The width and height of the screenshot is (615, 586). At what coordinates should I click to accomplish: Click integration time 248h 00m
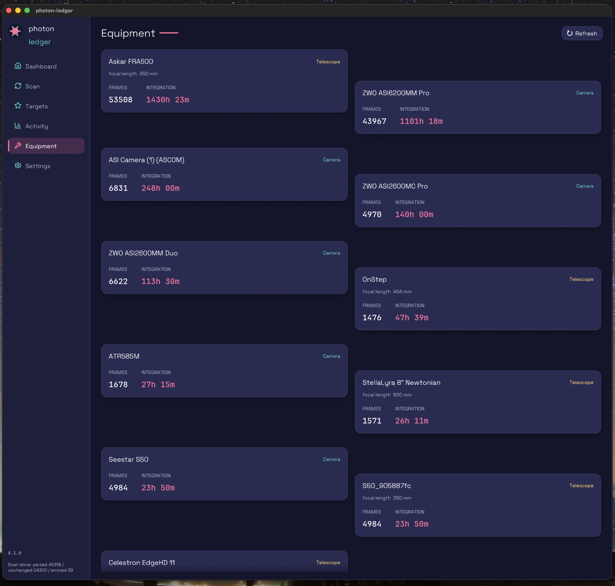(161, 188)
